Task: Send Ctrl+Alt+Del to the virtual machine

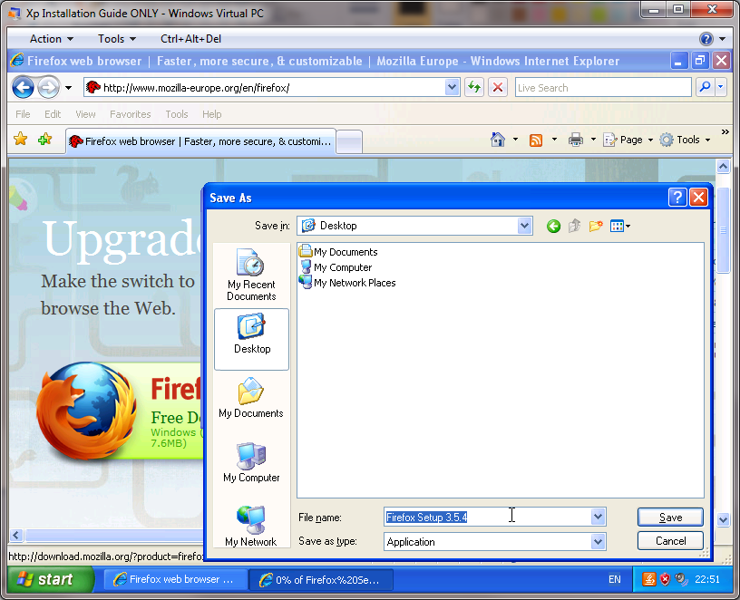Action: [190, 39]
